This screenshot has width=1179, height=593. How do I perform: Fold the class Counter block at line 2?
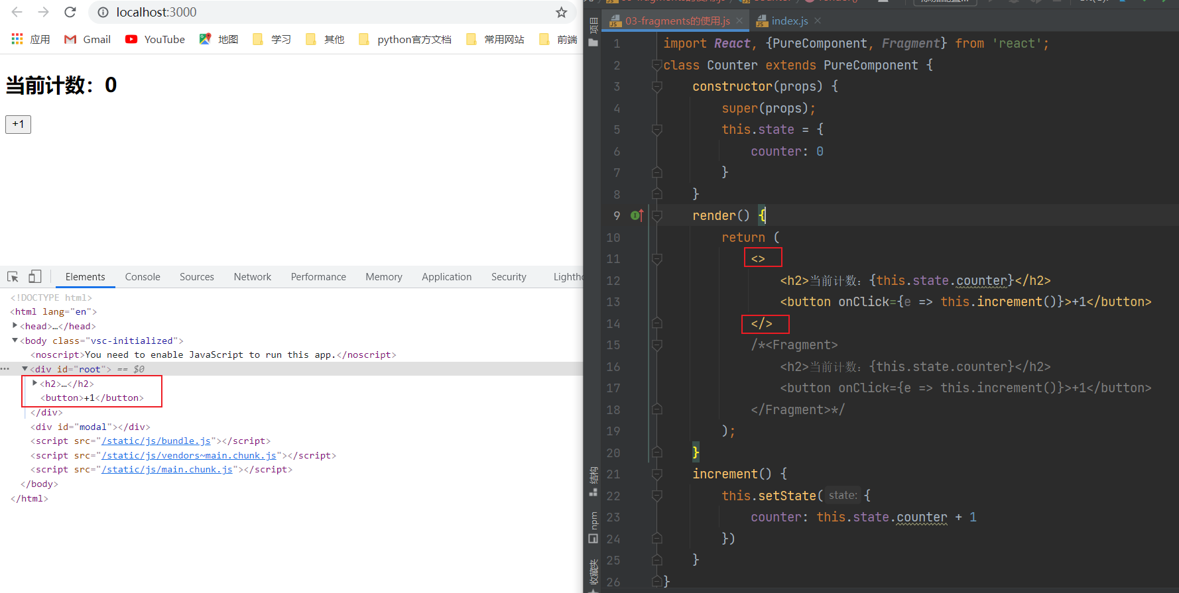coord(657,65)
